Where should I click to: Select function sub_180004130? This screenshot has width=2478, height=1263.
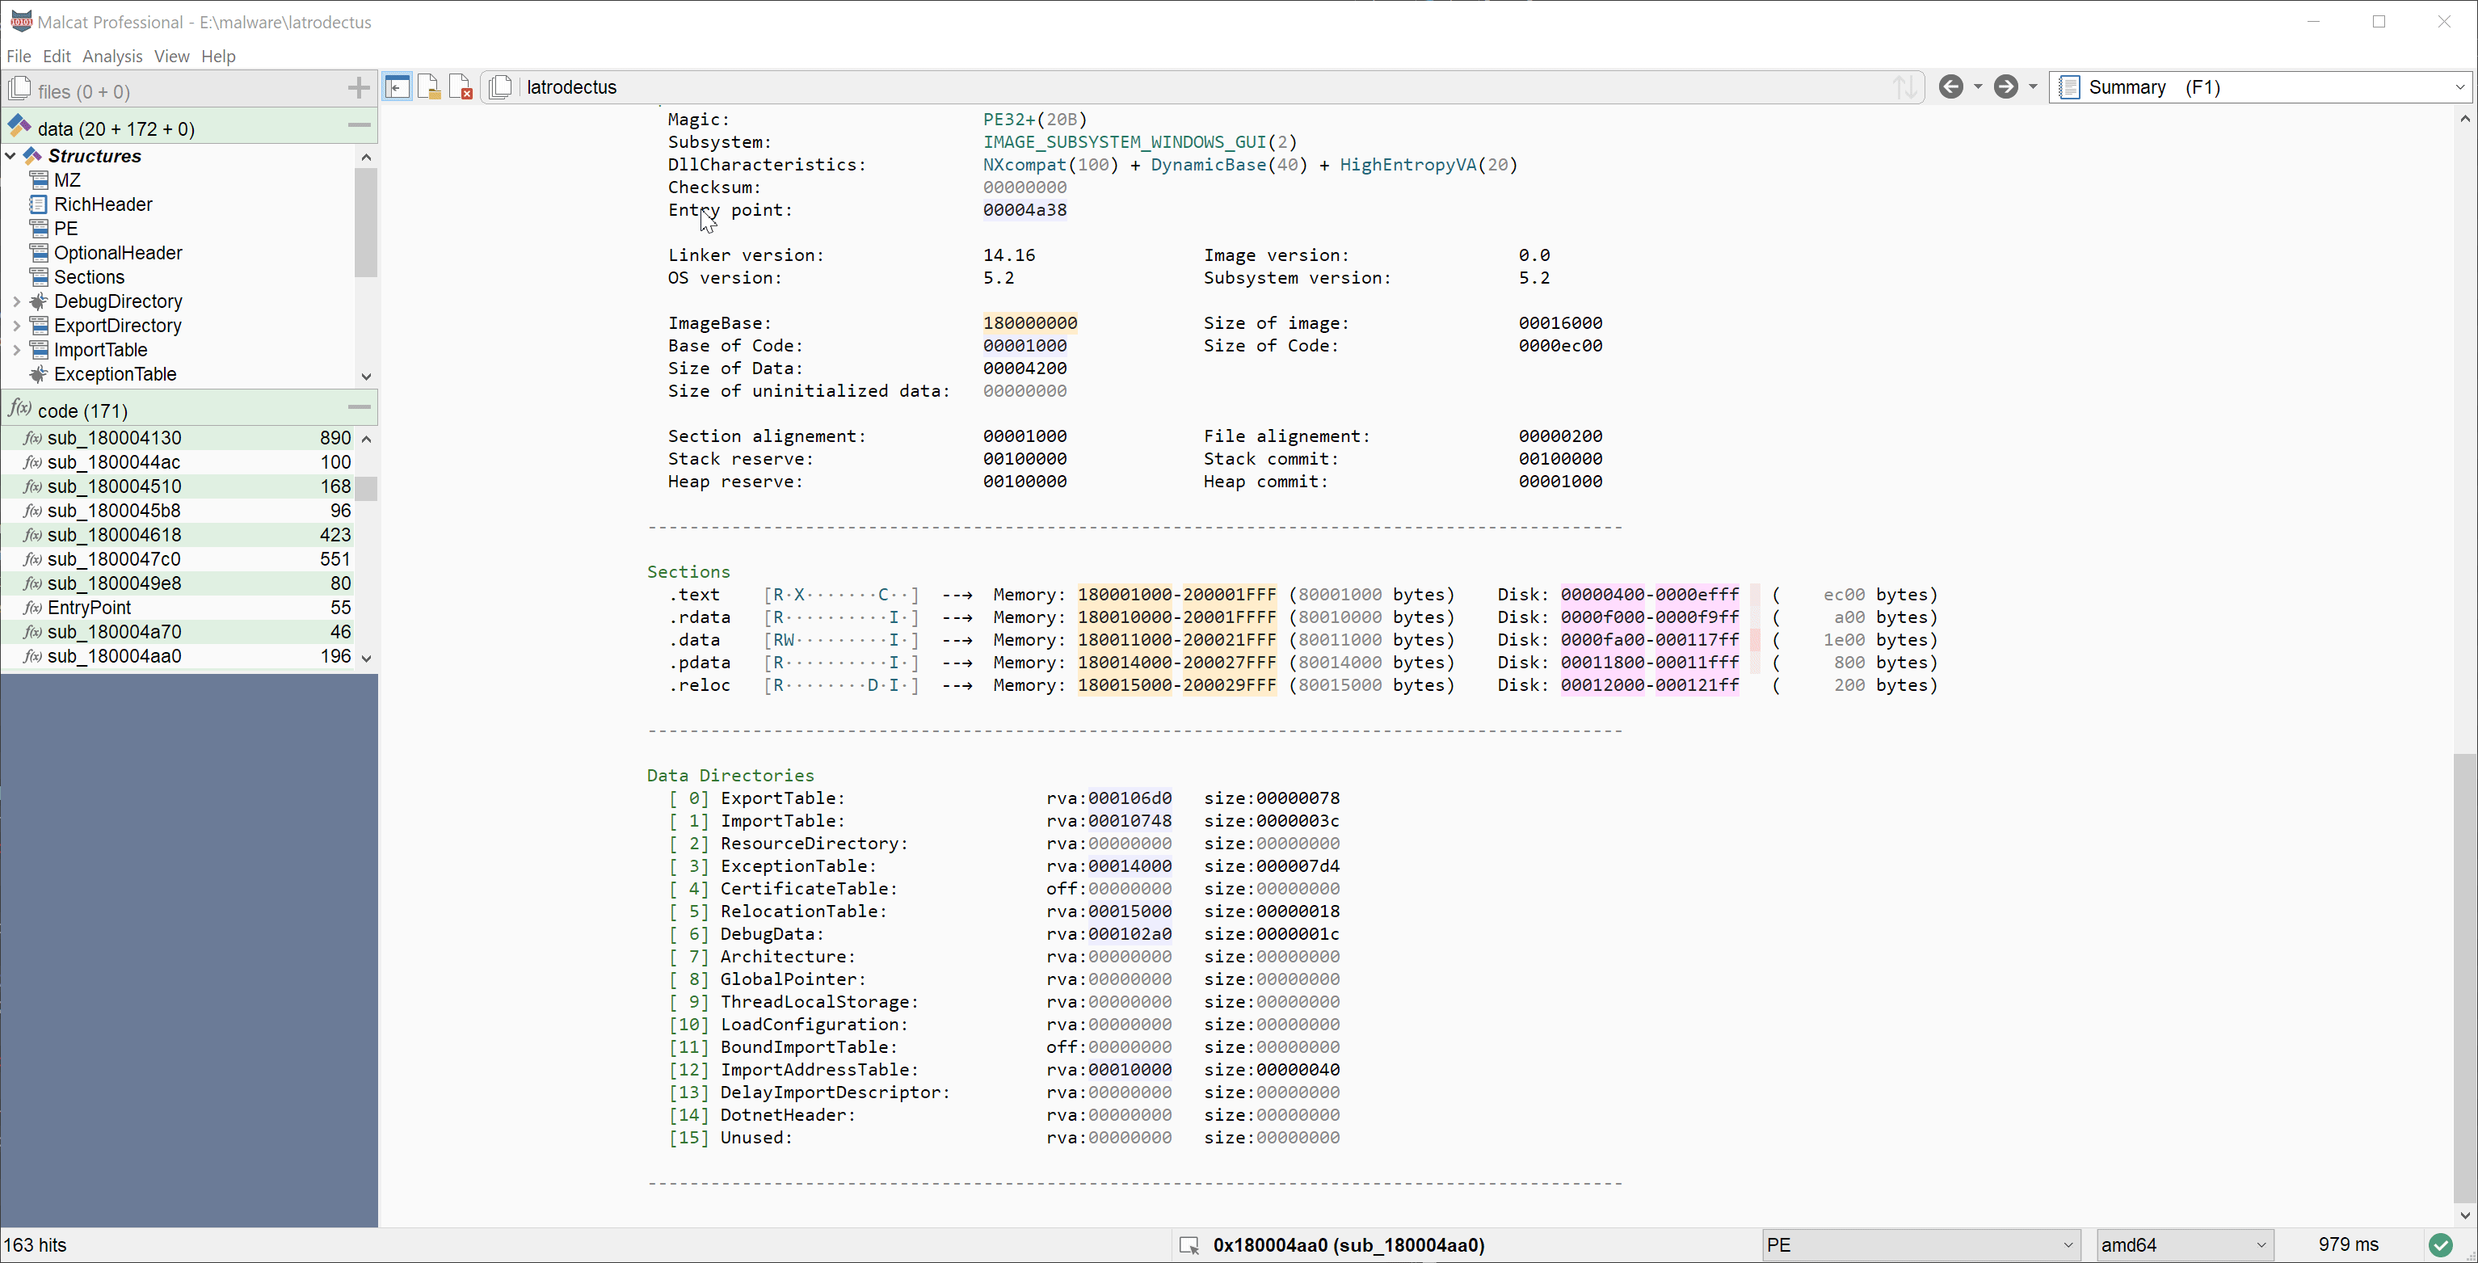tap(178, 439)
